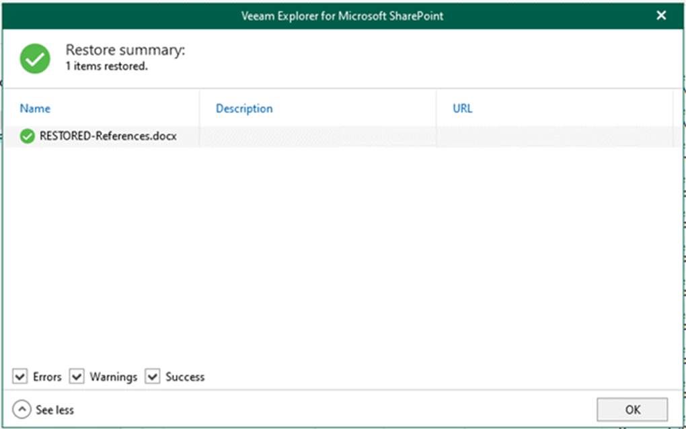This screenshot has height=429, width=686.
Task: Close the Veeam Explorer dialog
Action: point(661,15)
